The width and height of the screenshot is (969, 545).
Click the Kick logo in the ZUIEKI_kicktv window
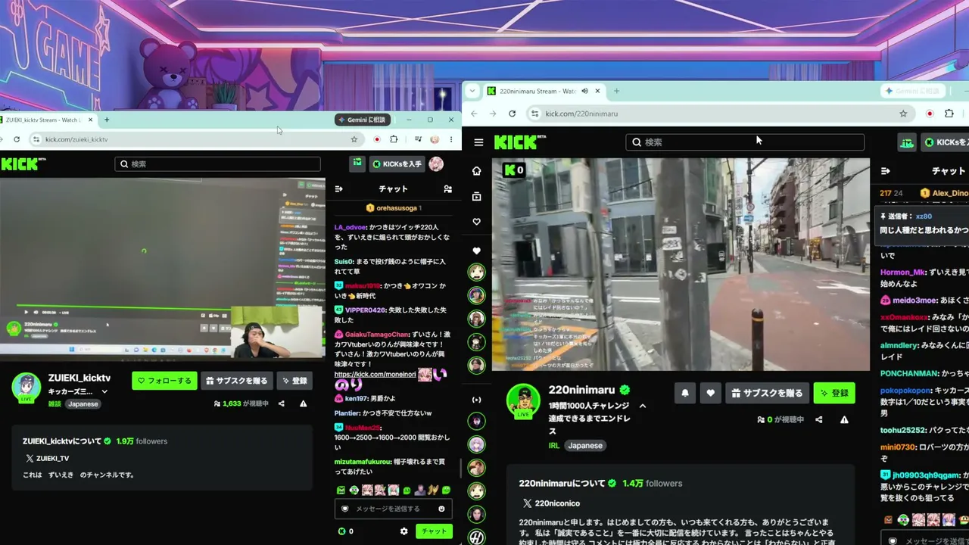coord(23,163)
